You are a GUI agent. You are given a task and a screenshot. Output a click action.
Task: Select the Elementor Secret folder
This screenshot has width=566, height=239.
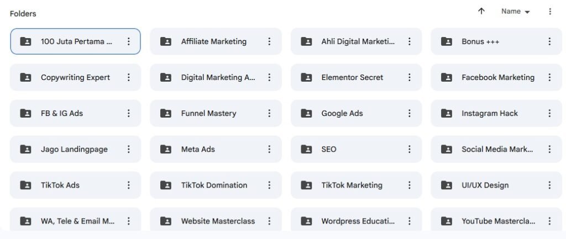coord(352,77)
